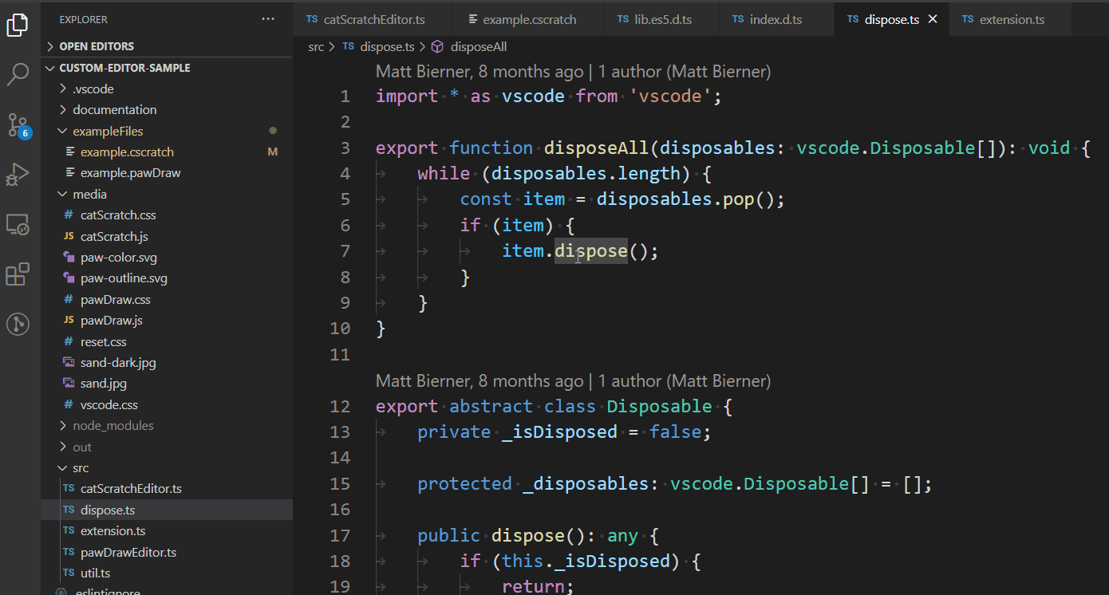Open the Run and Debug view

click(18, 175)
